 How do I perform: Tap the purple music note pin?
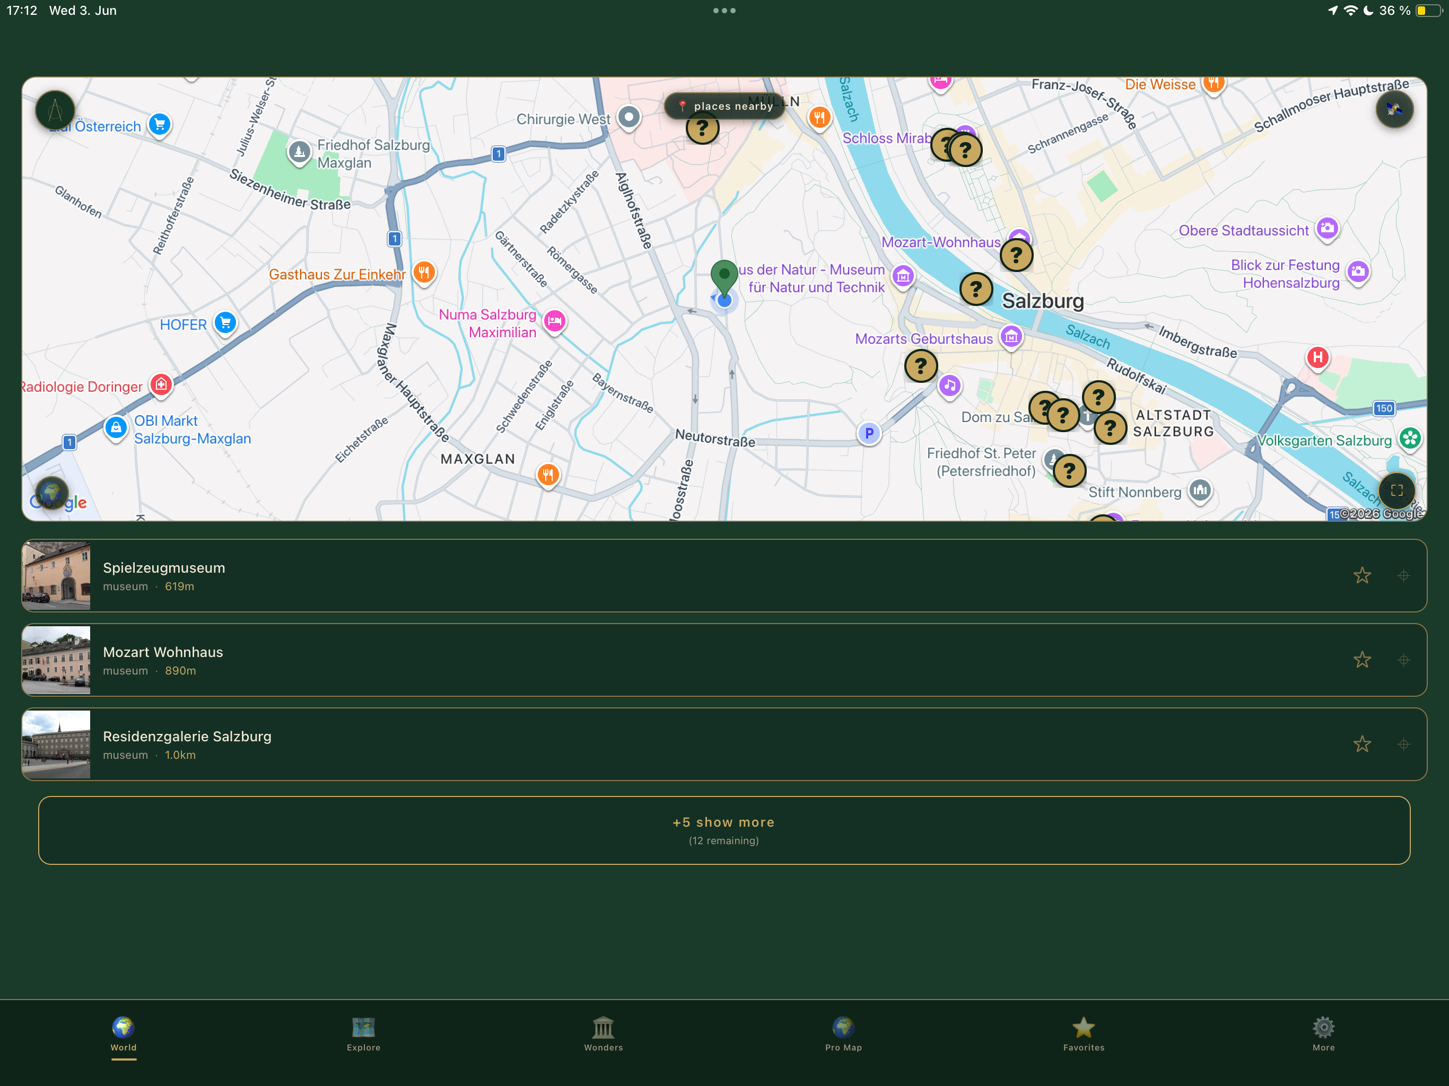[x=949, y=386]
